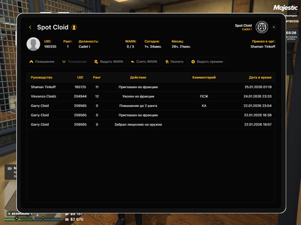Click the Majestic logo
Viewport: 301px width, 225px height.
click(x=285, y=8)
